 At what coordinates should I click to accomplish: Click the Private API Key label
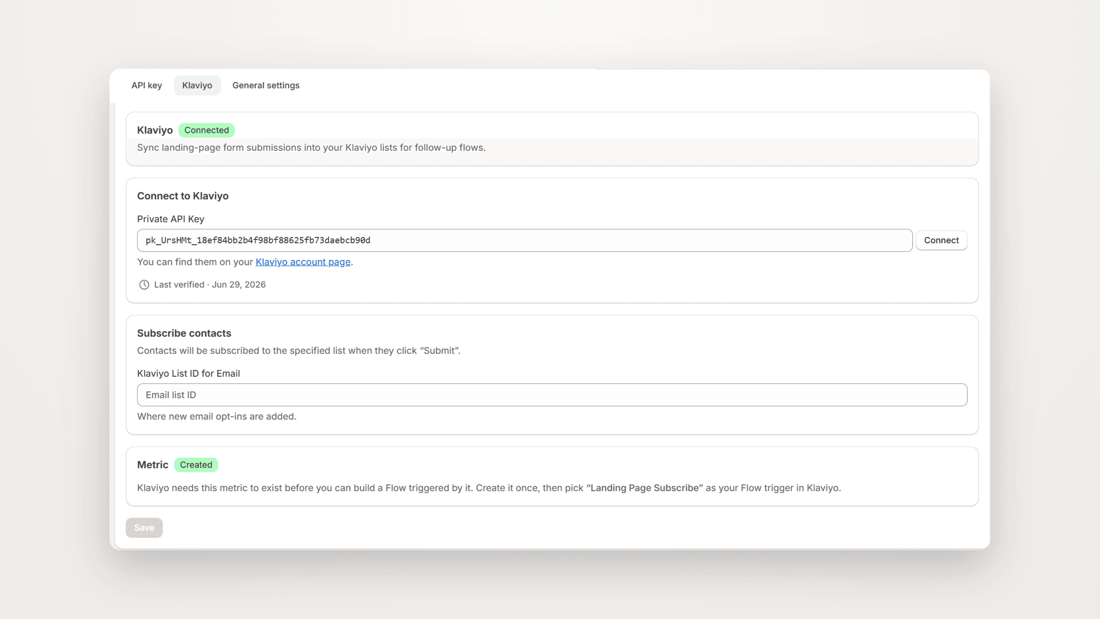coord(170,219)
